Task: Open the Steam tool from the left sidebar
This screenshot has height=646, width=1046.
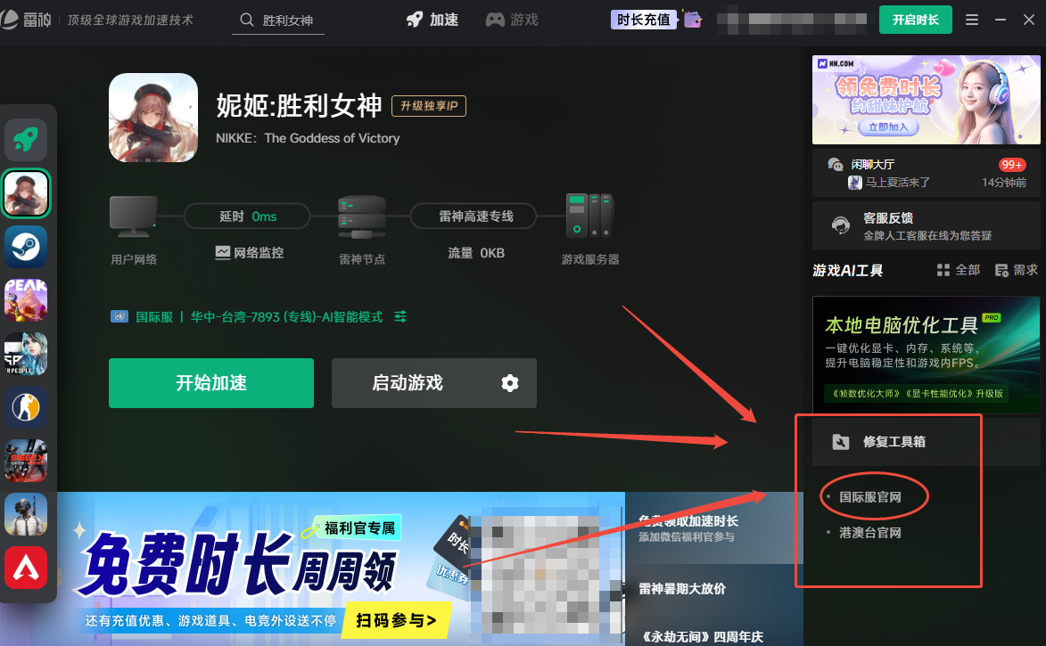Action: [26, 247]
